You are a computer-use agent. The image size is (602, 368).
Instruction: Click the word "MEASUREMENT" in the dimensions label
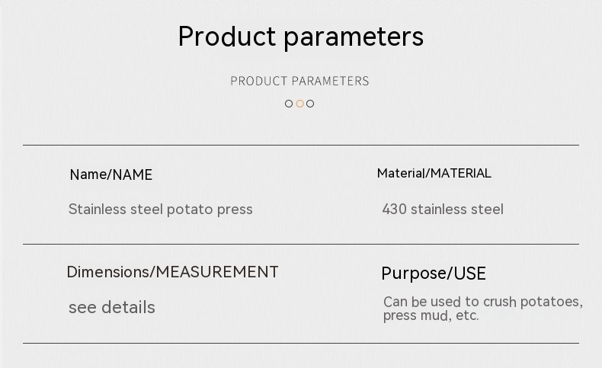click(217, 272)
